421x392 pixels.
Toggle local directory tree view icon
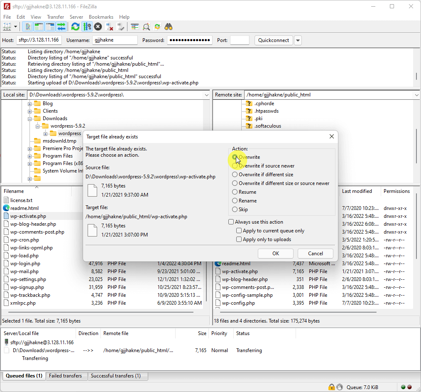[x=39, y=27]
